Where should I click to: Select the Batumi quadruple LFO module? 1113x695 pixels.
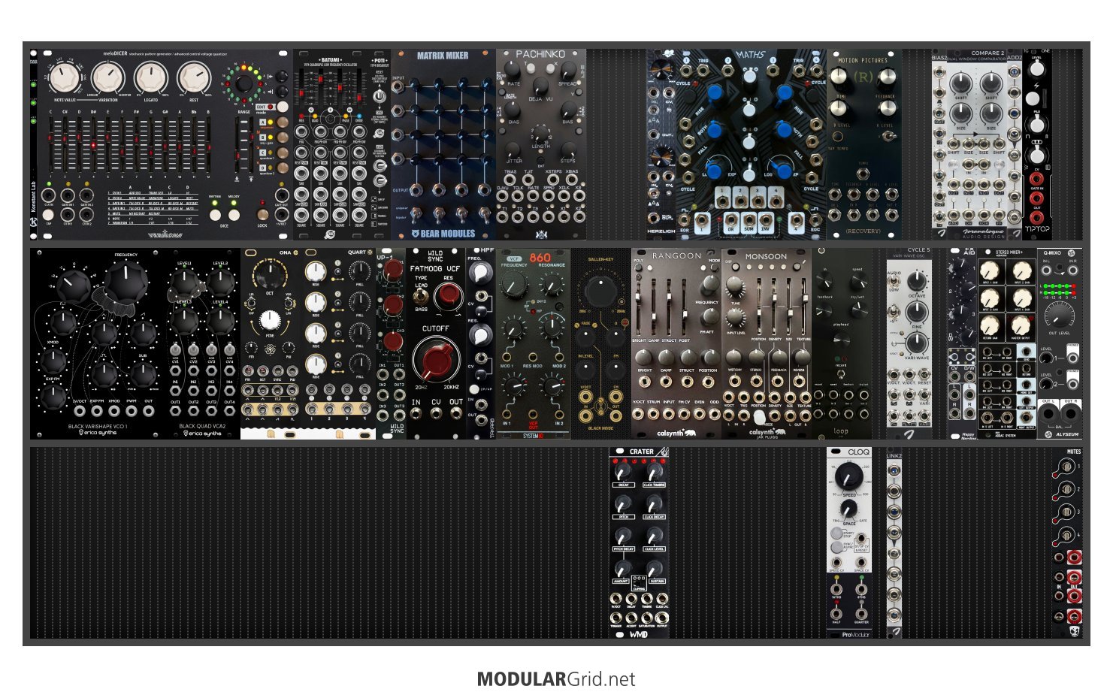(x=331, y=144)
